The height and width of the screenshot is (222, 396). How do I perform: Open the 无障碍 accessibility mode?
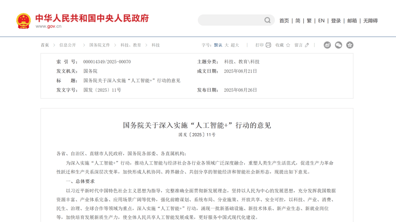(x=370, y=20)
